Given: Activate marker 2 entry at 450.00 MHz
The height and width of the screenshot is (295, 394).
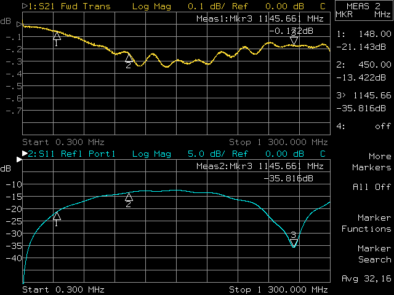Looking at the screenshot, I should click(364, 71).
